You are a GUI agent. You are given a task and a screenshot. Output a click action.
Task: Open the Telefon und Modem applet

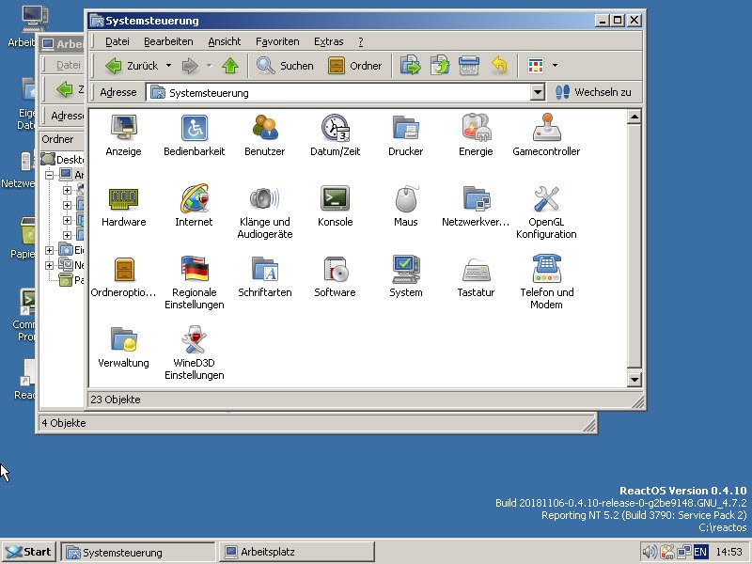point(546,270)
